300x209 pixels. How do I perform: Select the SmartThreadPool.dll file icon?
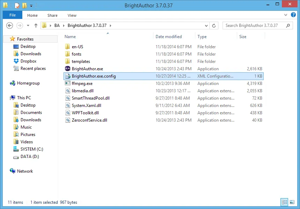click(68, 98)
